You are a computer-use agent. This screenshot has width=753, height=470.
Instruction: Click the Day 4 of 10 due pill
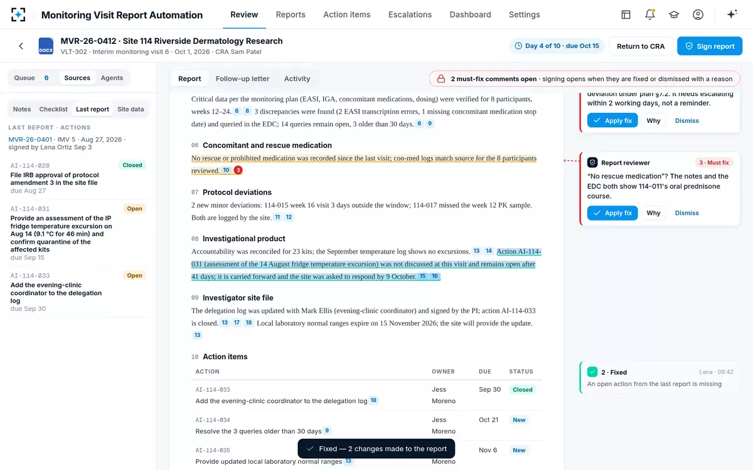[557, 46]
